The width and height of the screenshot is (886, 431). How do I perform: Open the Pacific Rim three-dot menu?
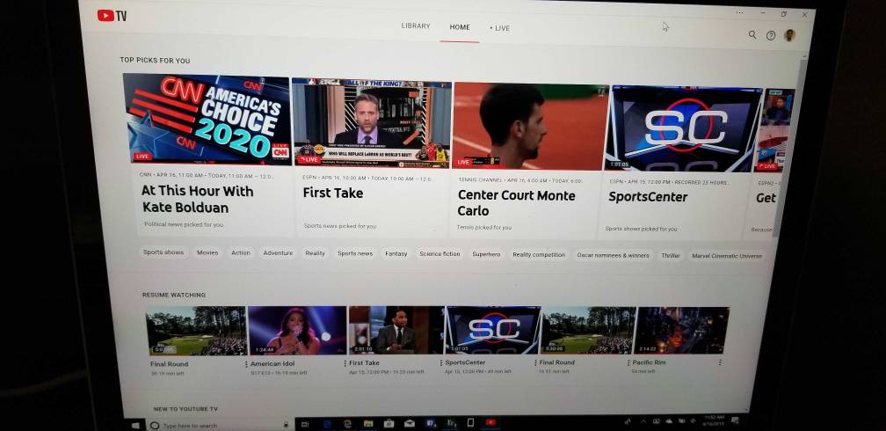(x=720, y=362)
